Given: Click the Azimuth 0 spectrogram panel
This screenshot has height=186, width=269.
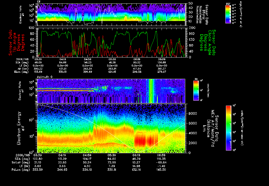Looking at the screenshot, I should coord(111,91).
